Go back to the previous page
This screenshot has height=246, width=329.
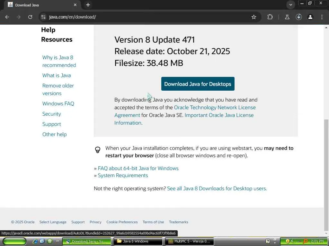click(x=7, y=17)
